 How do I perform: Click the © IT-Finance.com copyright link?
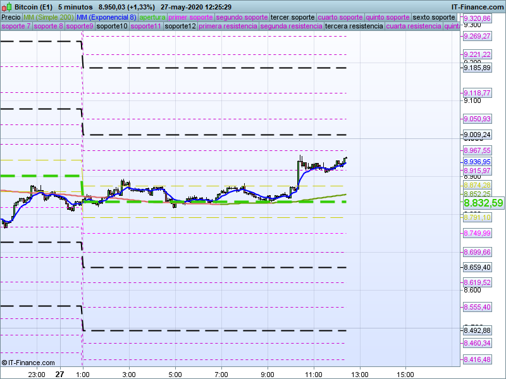tap(25, 363)
